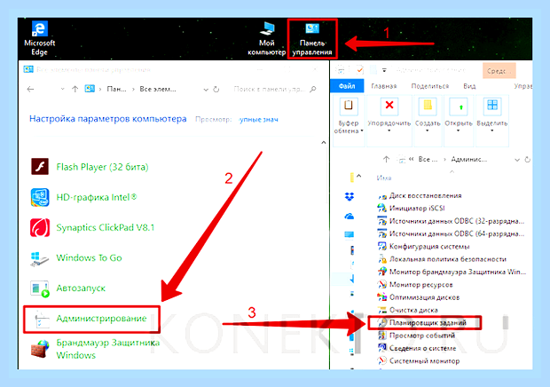Open the Автозапуск link

click(x=81, y=288)
